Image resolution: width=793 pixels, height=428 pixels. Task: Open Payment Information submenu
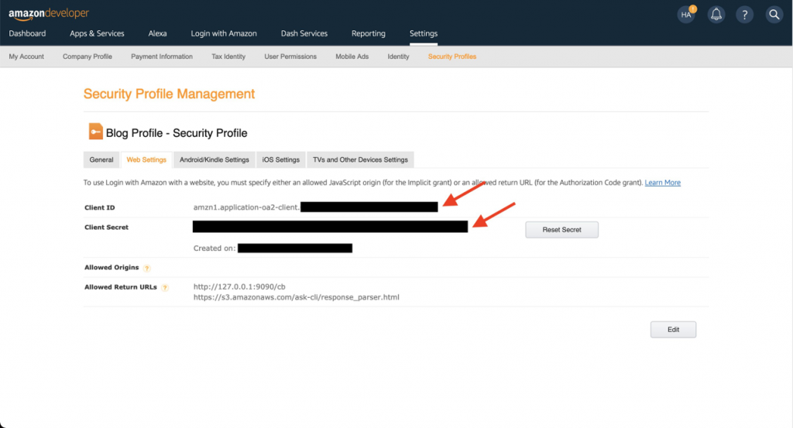tap(162, 56)
